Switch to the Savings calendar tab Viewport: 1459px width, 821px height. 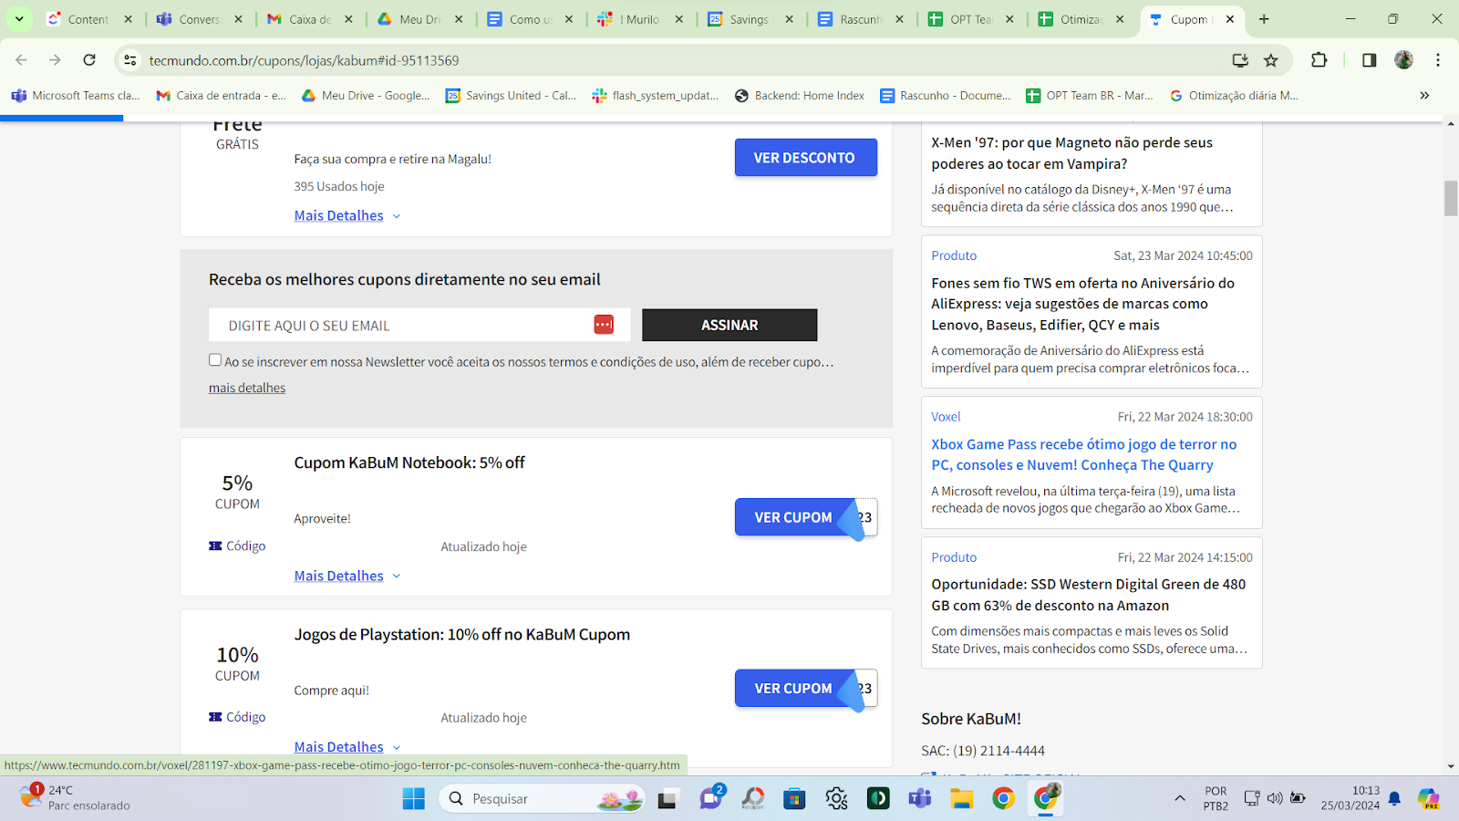tap(750, 19)
